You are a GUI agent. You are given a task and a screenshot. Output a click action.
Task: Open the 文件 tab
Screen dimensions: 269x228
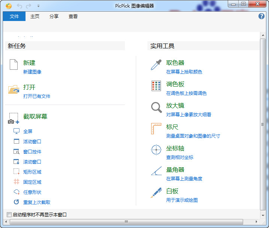(x=14, y=16)
